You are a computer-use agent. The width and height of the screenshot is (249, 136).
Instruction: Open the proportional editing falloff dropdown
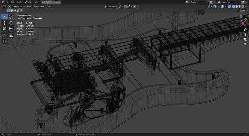139,6
